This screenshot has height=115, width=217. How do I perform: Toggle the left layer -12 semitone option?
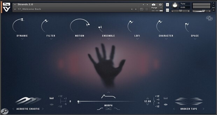tap(60, 106)
